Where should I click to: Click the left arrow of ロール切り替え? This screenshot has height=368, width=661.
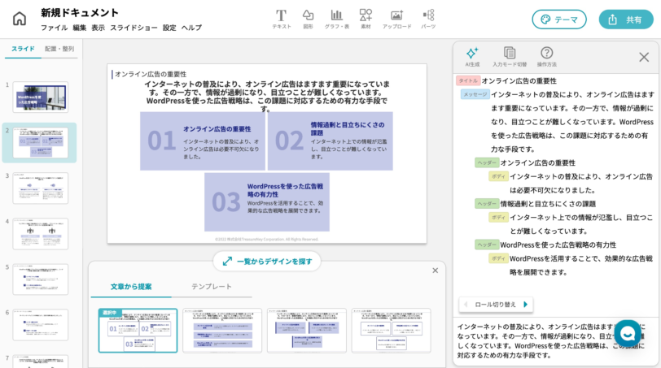[x=466, y=305]
